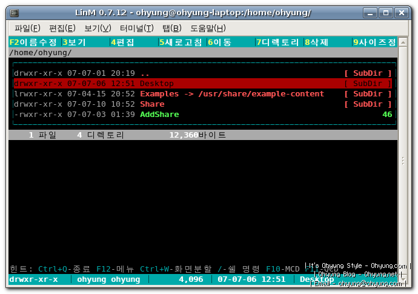Click the /home/ohyung/ path bar
This screenshot has width=418, height=294.
[x=203, y=53]
